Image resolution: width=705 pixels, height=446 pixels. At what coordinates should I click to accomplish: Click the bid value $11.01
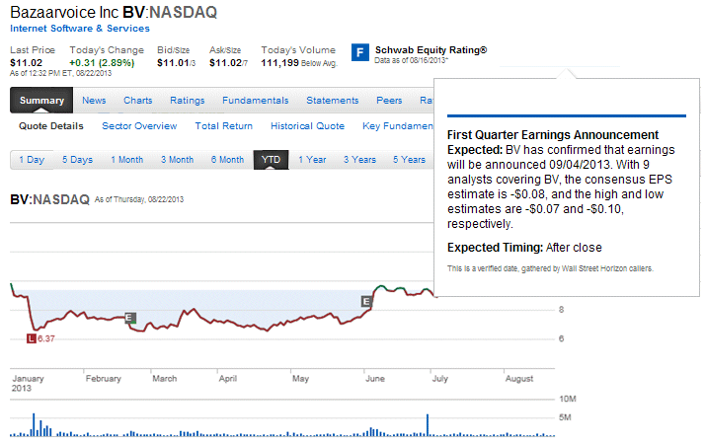tap(173, 63)
